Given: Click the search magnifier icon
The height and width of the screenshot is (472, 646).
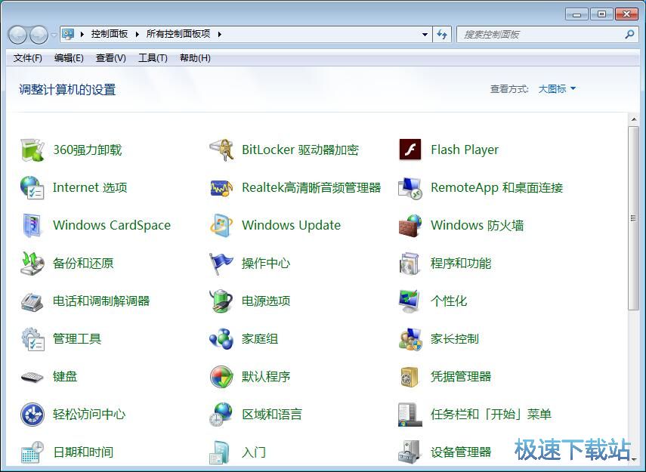Looking at the screenshot, I should [629, 34].
